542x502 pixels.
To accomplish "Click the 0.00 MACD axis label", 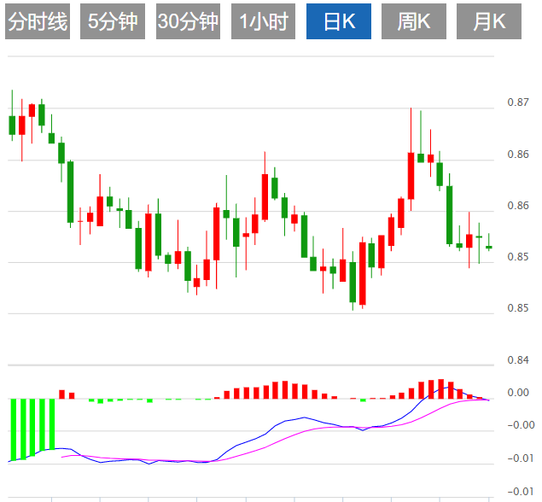I will tap(518, 393).
